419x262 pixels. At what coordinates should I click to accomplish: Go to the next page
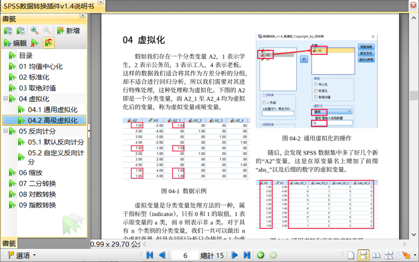(234, 255)
